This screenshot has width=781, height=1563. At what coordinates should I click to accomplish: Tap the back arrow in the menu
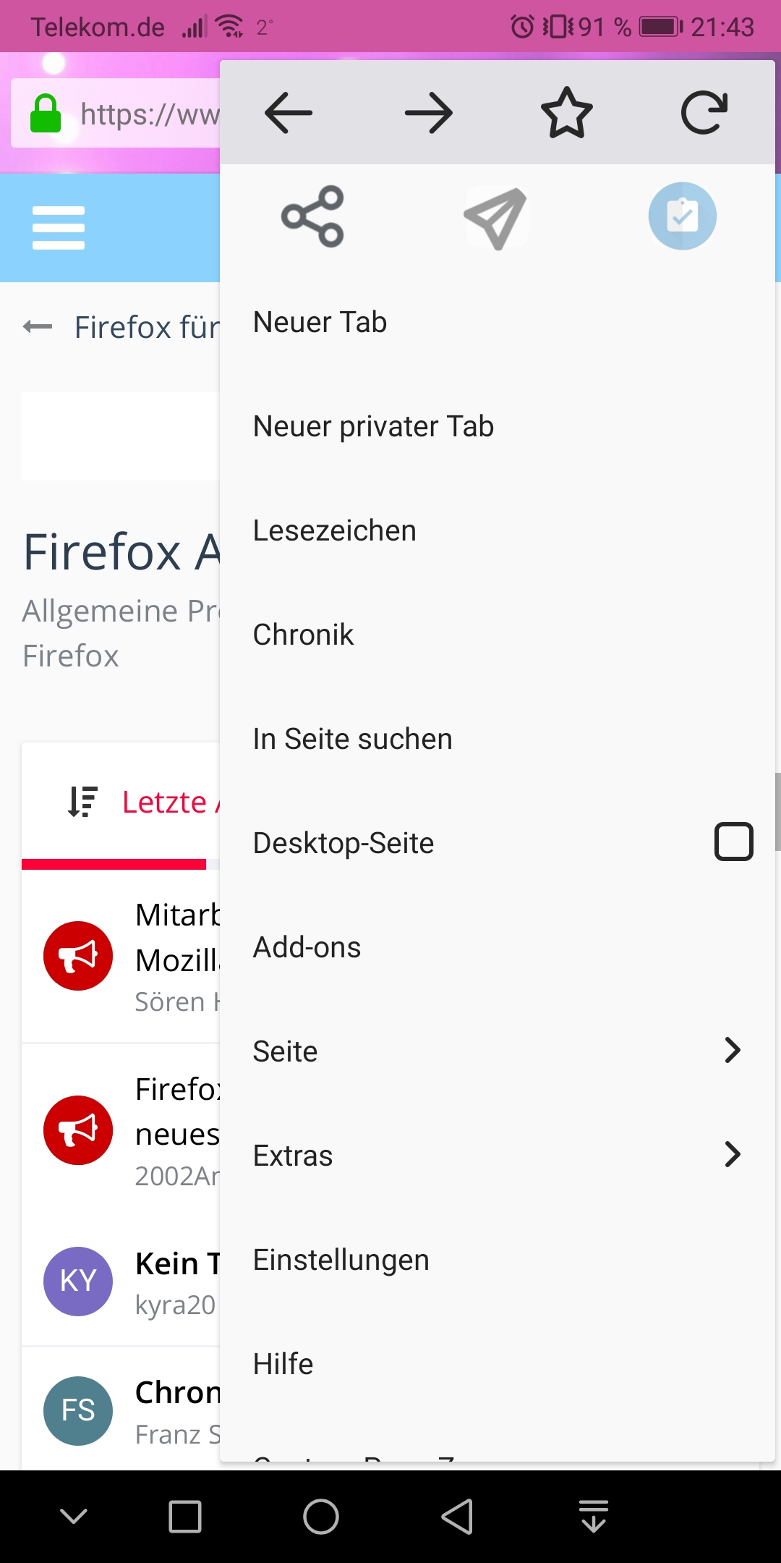coord(289,113)
